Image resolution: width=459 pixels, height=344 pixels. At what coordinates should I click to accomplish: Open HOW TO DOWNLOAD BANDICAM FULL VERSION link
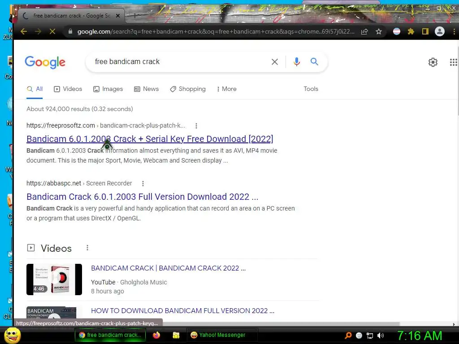point(183,311)
